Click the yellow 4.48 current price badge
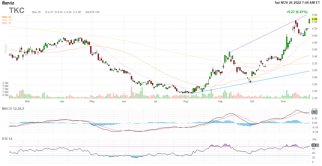322x166 pixels. pyautogui.click(x=314, y=19)
